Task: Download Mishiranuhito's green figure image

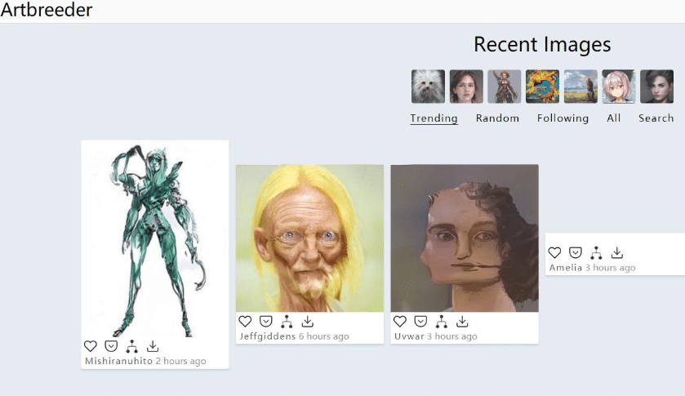Action: [x=153, y=346]
